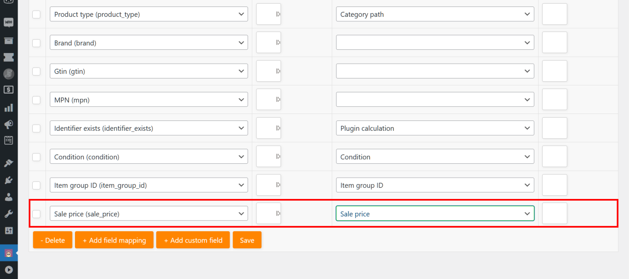
Task: Check the checkbox on the Brand row
Action: (x=36, y=42)
